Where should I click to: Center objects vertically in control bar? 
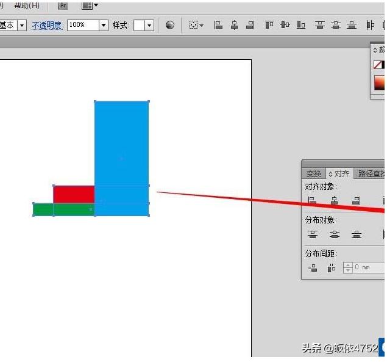tap(285, 25)
